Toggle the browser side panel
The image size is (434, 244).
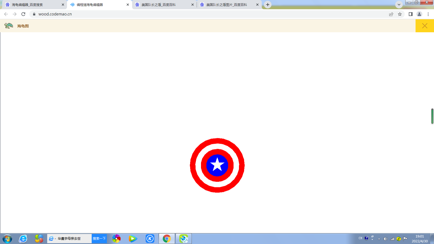[x=411, y=14]
